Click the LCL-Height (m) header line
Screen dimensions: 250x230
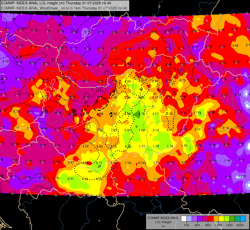click(56, 3)
